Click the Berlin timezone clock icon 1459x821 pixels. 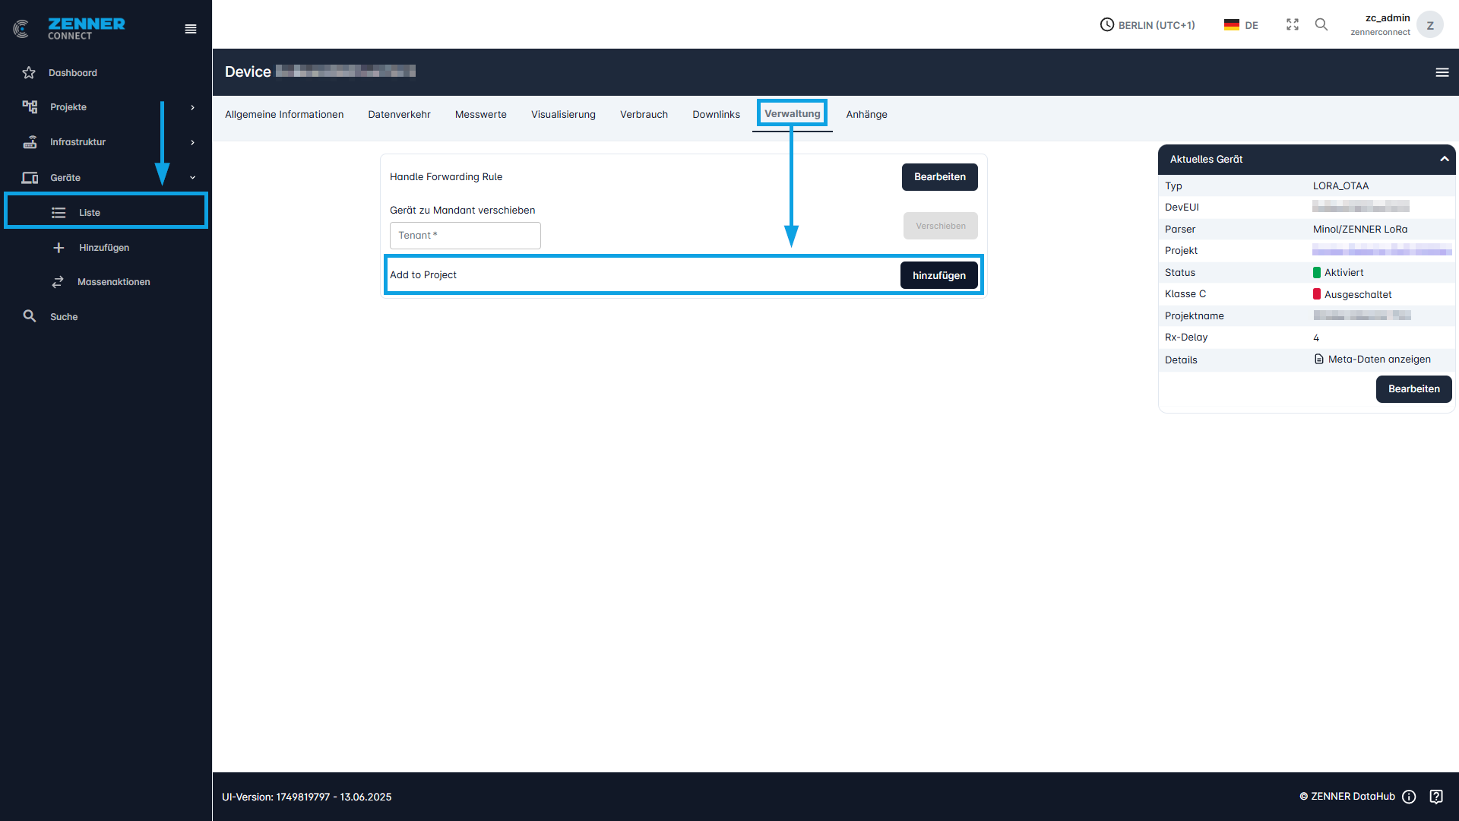tap(1107, 25)
